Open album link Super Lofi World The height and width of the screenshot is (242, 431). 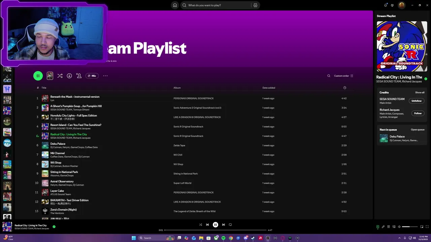pos(182,183)
